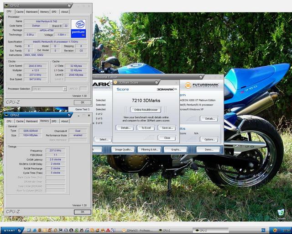The image size is (292, 234).
Task: Click the Intel Pentium M logo in CPU-Z
Action: [x=78, y=28]
